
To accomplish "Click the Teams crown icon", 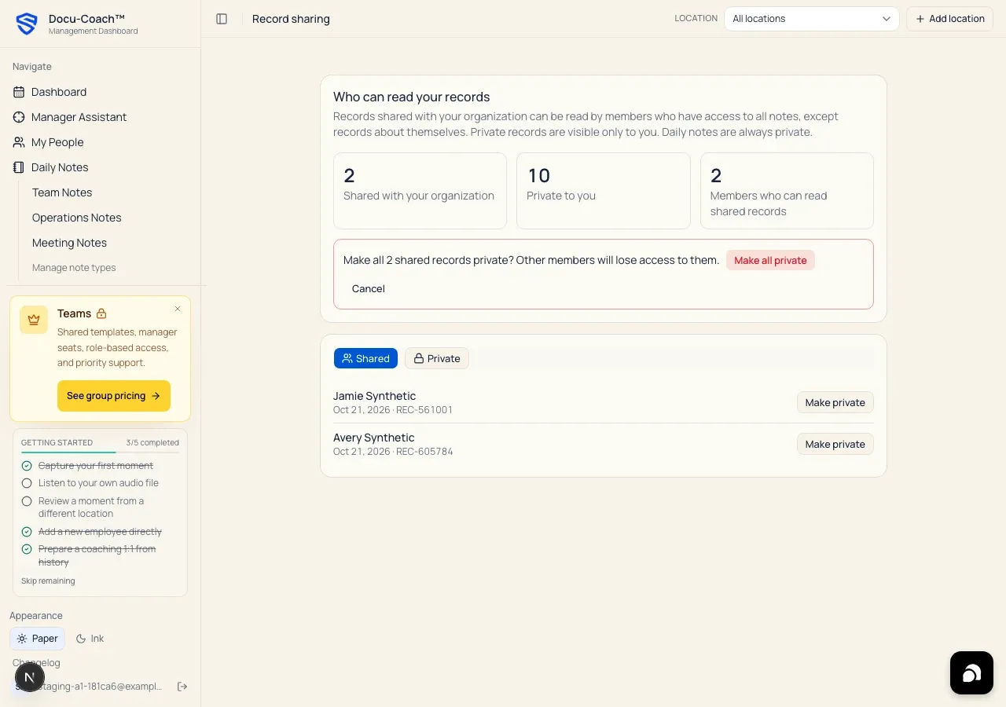I will click(34, 320).
